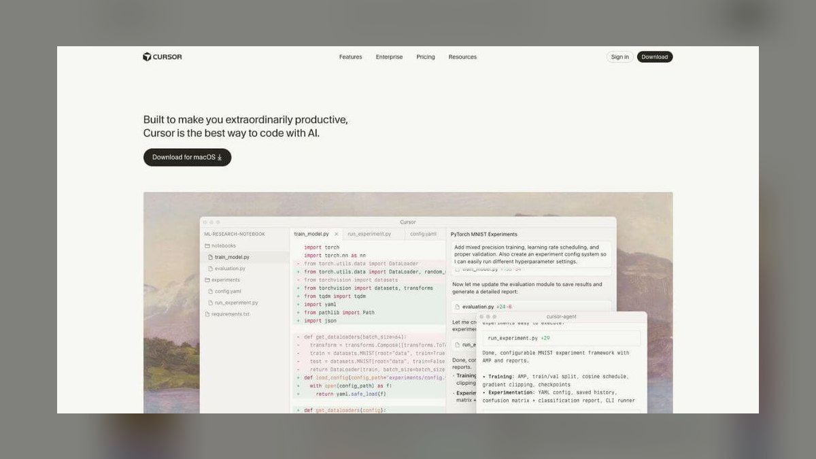Close the train_model.py tab

[337, 234]
